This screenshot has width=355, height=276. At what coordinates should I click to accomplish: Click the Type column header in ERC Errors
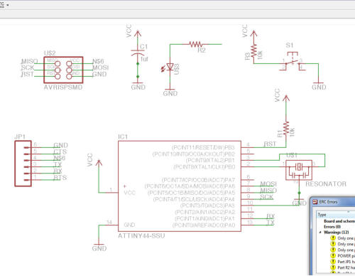[x=336, y=215]
